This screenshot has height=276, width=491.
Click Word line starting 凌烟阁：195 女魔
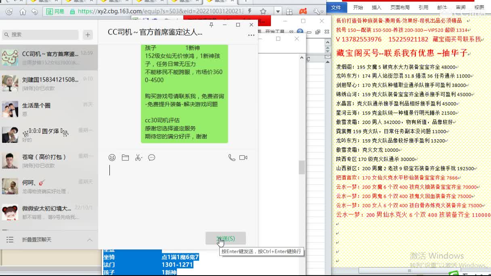pos(397,67)
